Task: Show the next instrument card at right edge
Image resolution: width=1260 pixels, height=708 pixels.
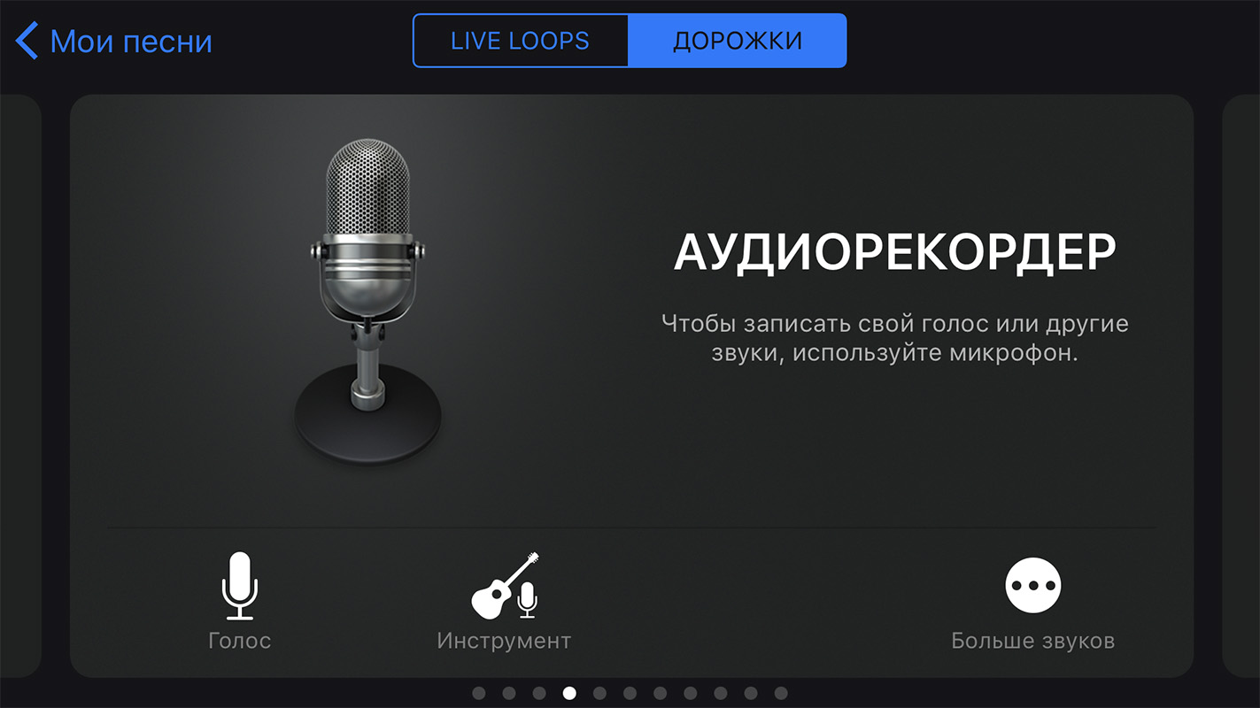Action: pos(1241,386)
